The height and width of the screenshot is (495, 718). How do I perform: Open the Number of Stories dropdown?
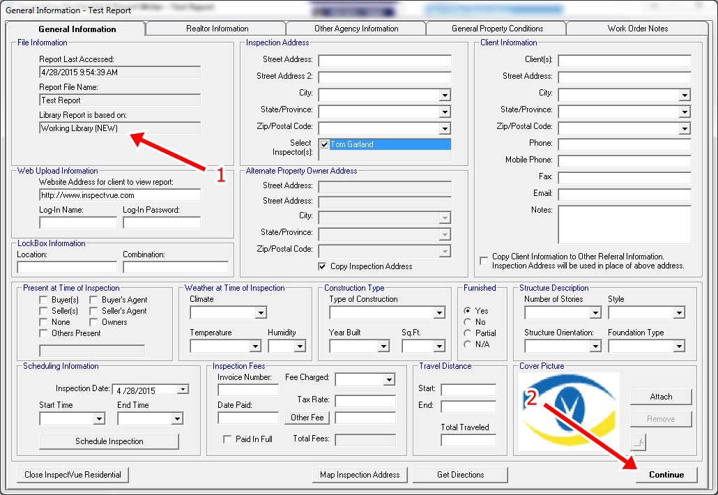tap(595, 313)
